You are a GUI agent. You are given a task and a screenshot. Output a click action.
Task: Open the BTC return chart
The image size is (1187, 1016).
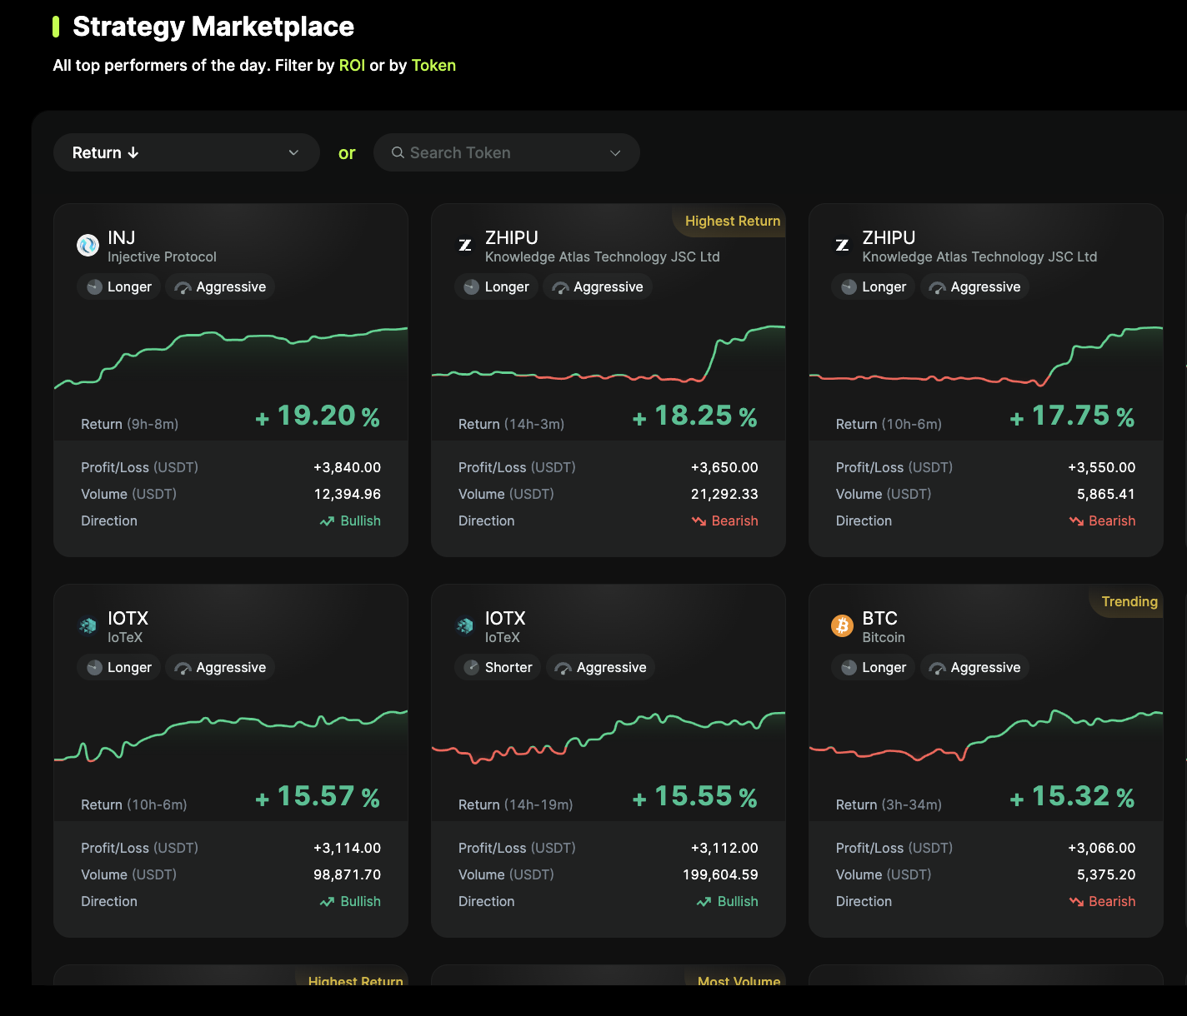[x=986, y=735]
